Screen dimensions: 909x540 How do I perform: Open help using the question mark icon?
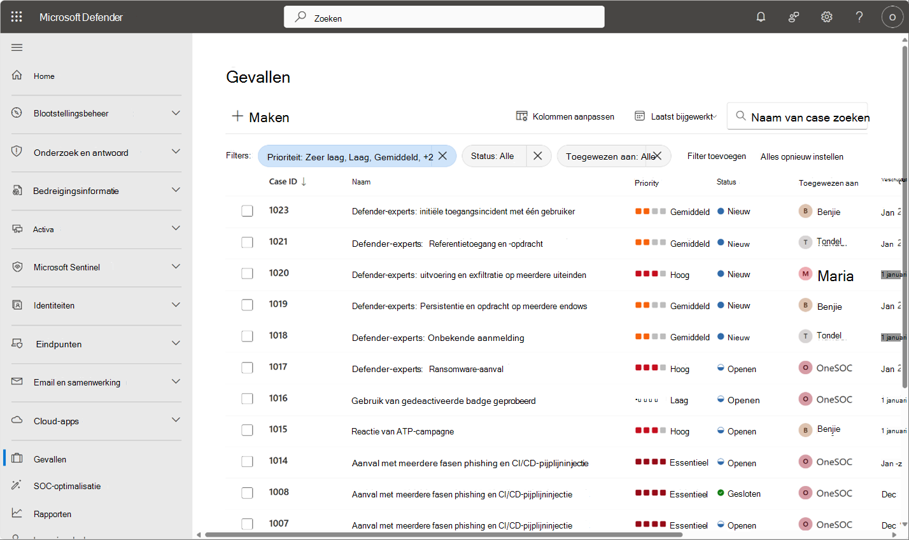coord(859,17)
